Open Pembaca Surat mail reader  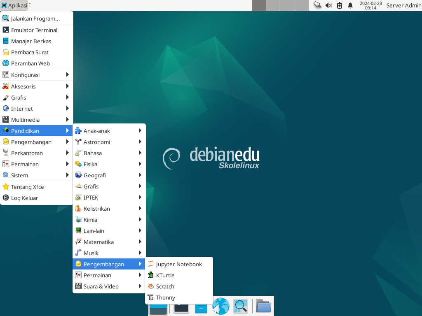(37, 52)
